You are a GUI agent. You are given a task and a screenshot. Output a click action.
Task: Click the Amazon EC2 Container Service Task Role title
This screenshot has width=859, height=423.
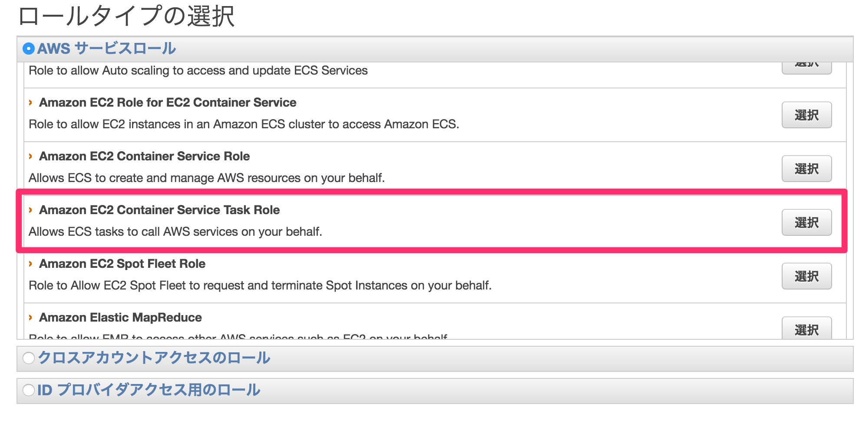(159, 210)
